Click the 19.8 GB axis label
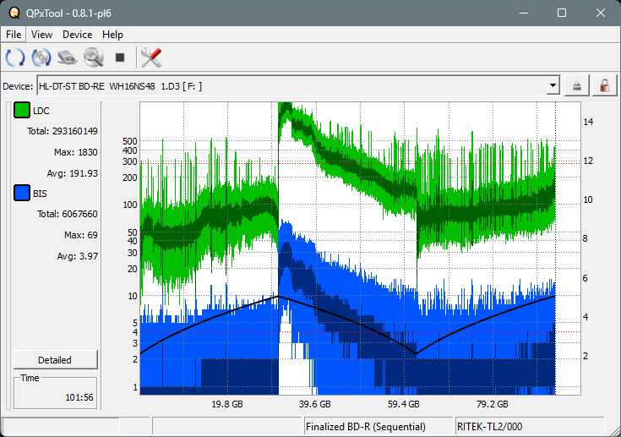Screen dimensions: 621x437 point(227,404)
